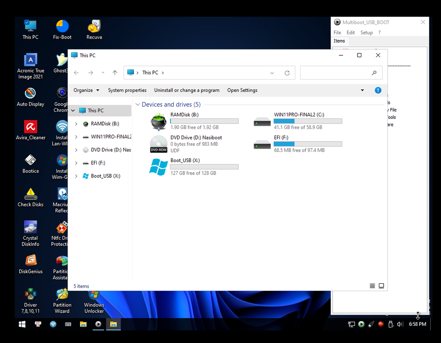Open Edit menu in Multiboot_USB_BOOT window
441x343 pixels.
pos(351,33)
